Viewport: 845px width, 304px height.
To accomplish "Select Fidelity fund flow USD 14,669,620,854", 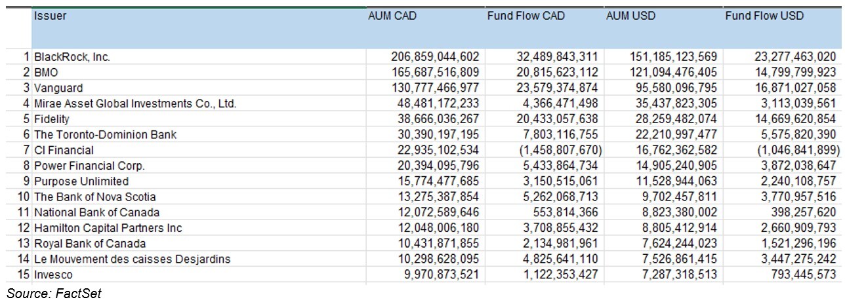I will pos(795,119).
